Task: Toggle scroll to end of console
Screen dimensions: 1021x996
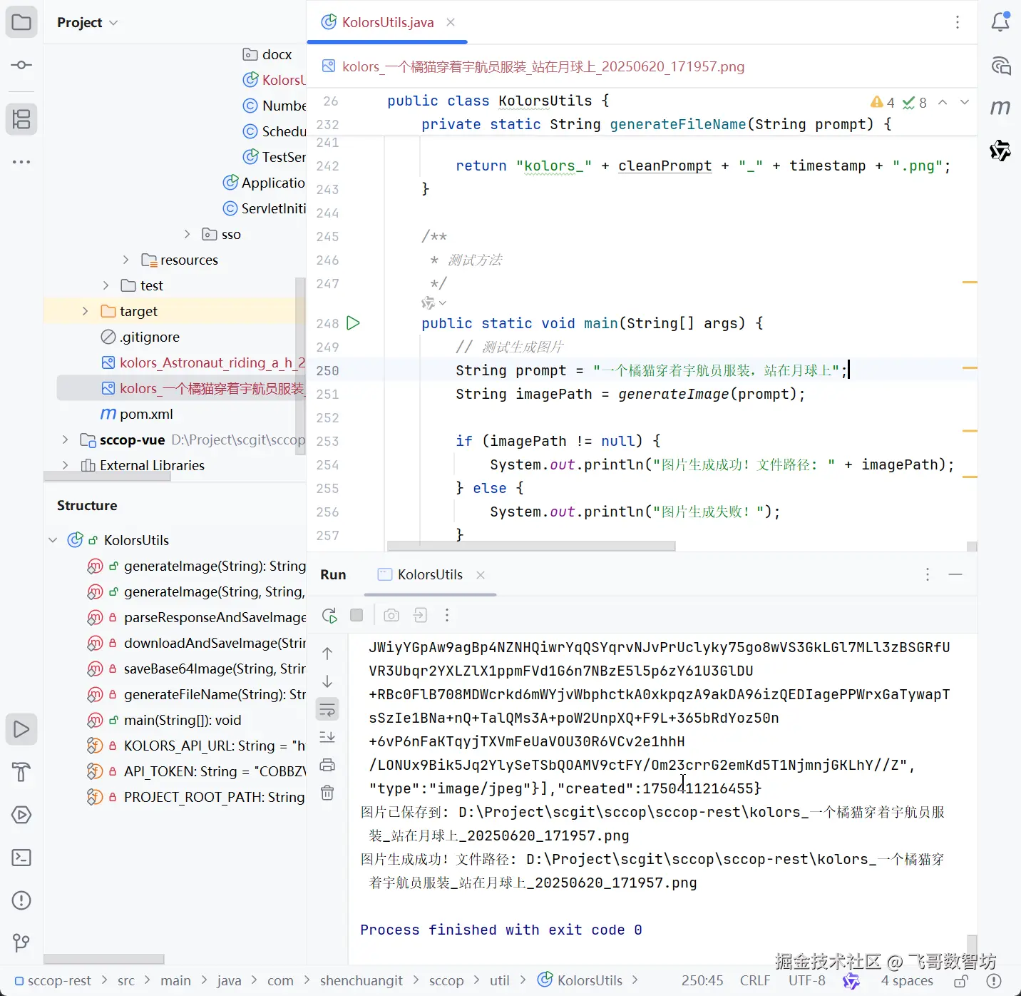Action: click(327, 737)
